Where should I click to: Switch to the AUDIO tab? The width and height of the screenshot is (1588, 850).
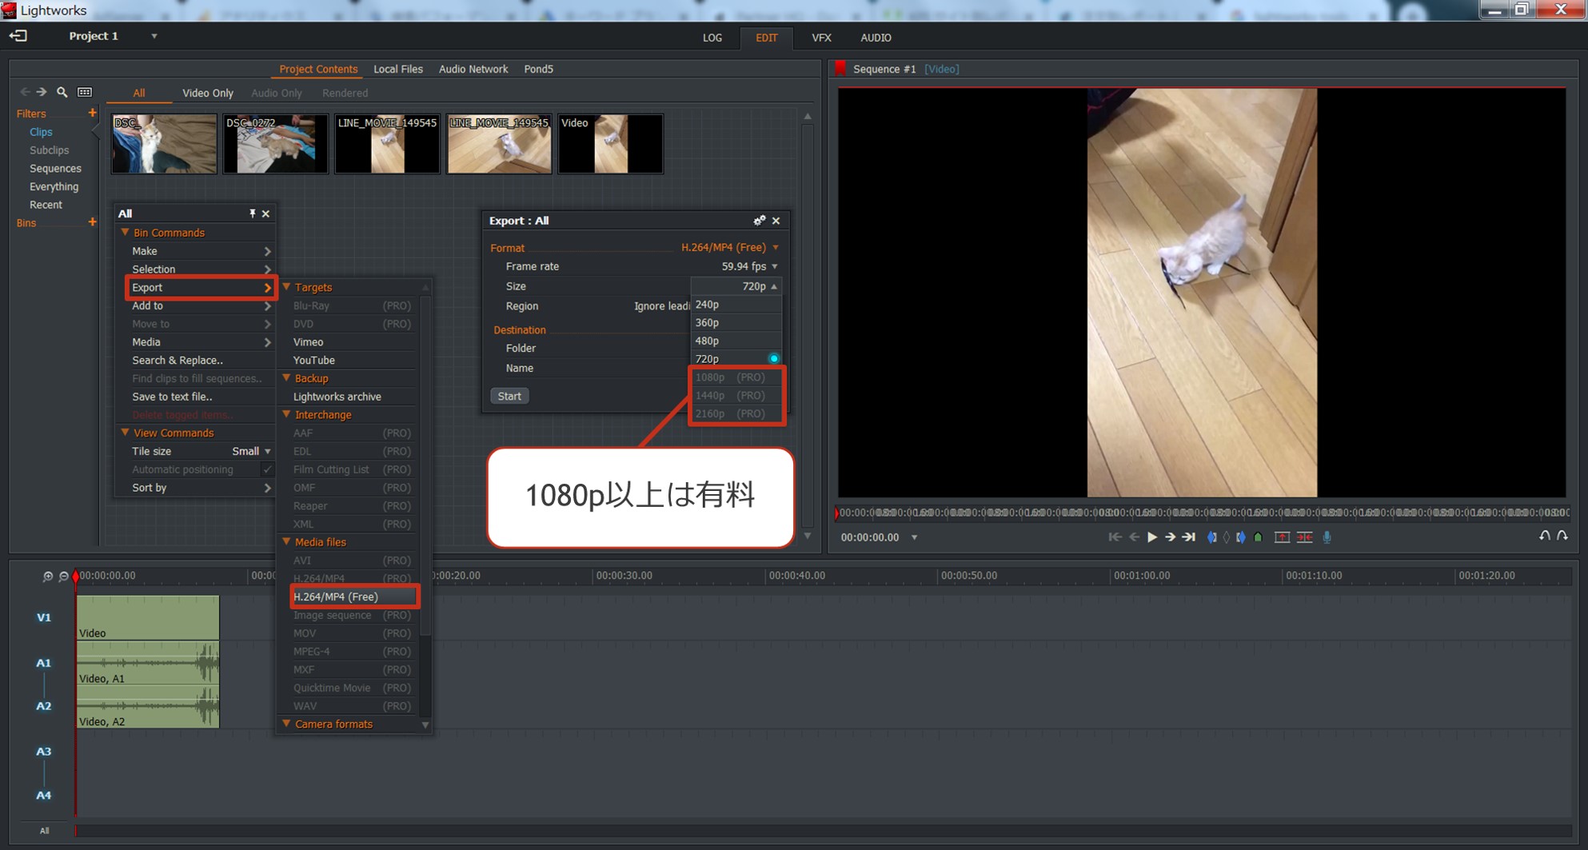tap(876, 38)
